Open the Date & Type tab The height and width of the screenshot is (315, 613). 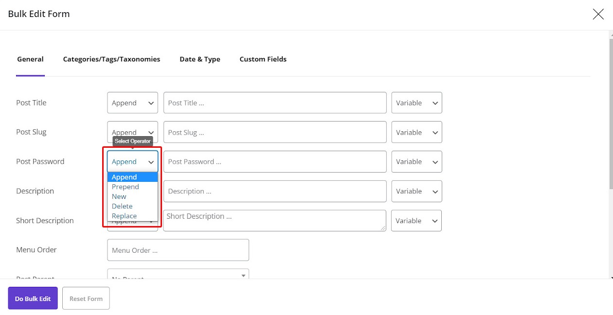[199, 59]
